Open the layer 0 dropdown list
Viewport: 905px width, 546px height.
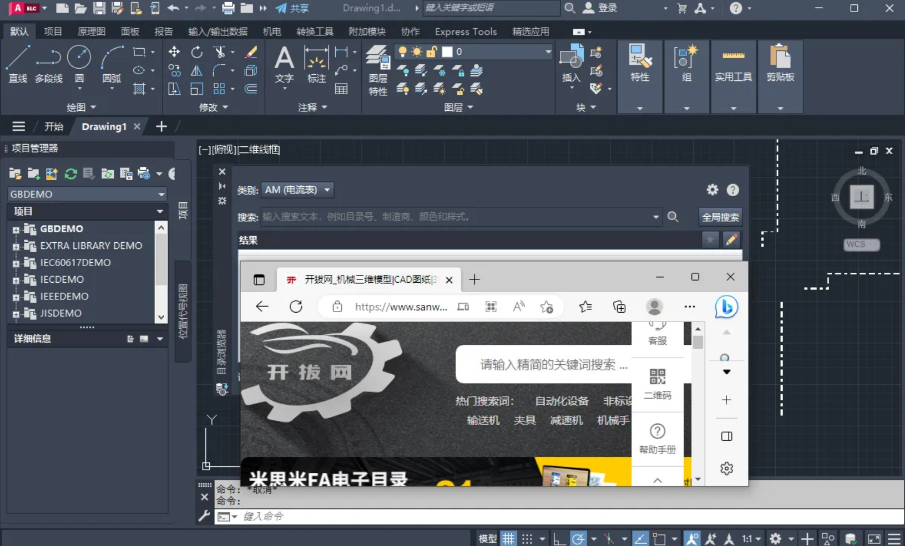click(x=548, y=52)
